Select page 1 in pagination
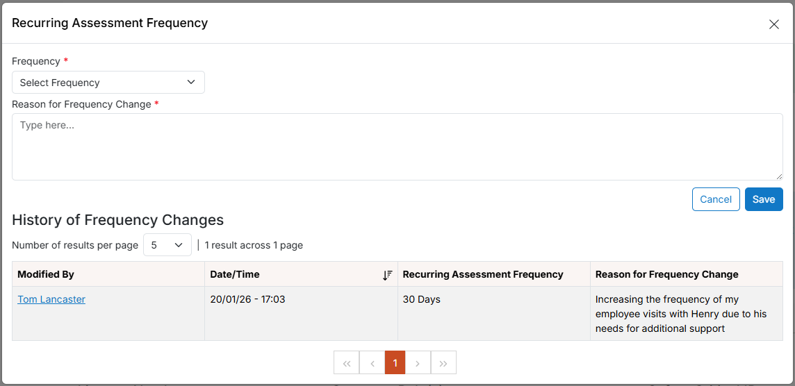This screenshot has height=386, width=795. click(x=395, y=362)
